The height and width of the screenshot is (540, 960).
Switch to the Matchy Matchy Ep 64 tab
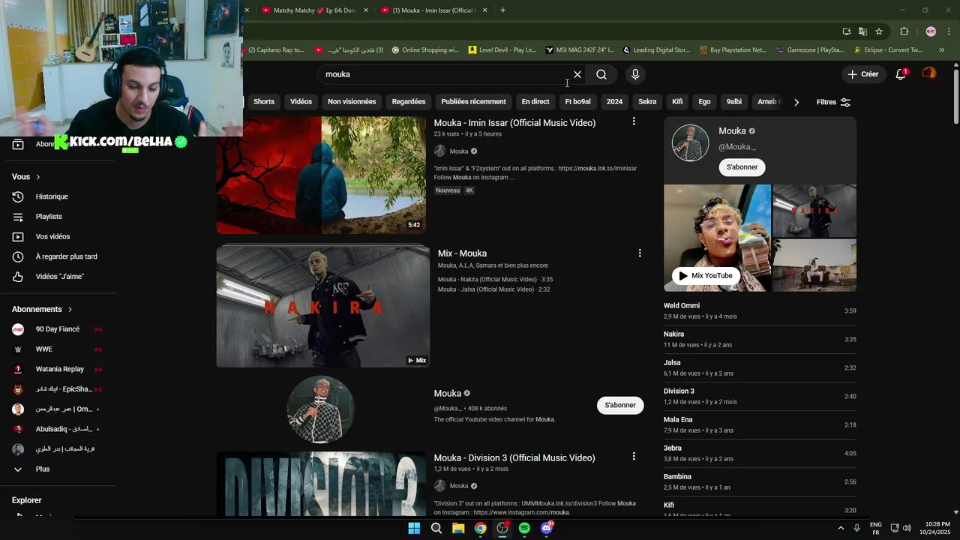click(315, 10)
